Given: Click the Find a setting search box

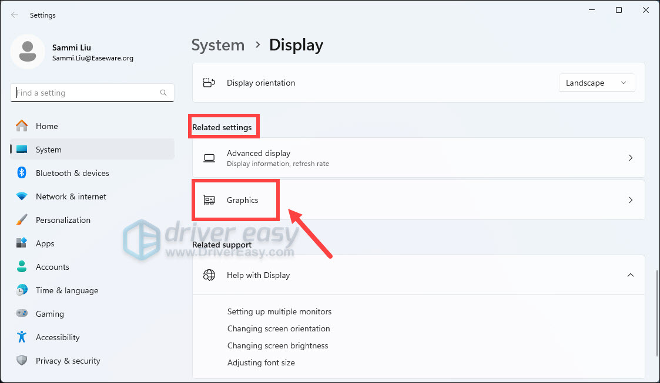Looking at the screenshot, I should 92,92.
